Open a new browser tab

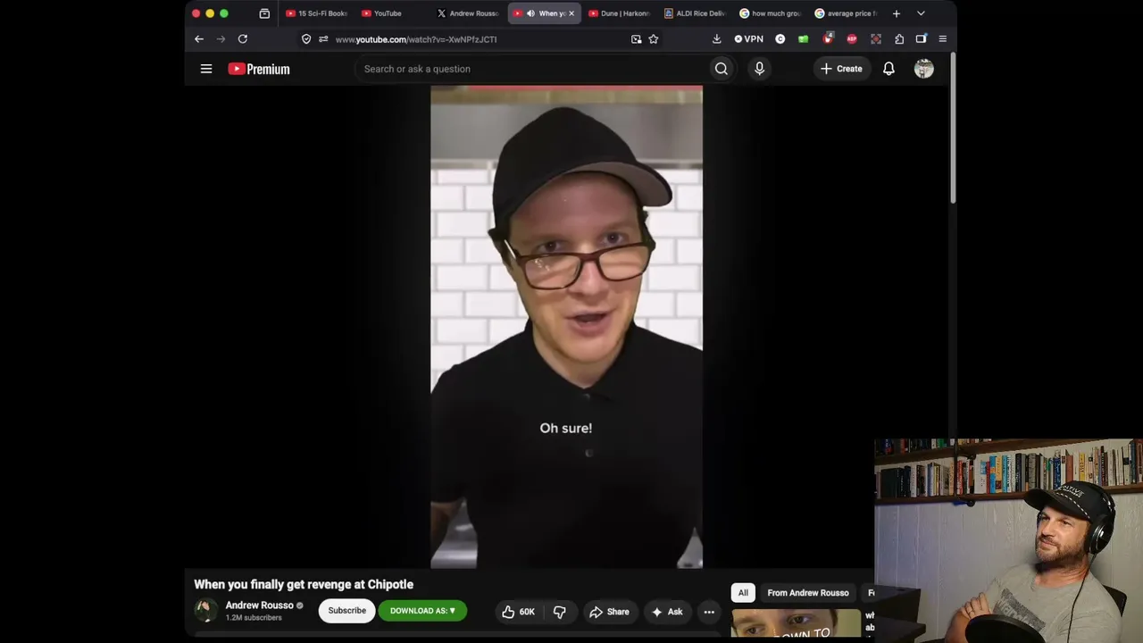897,13
